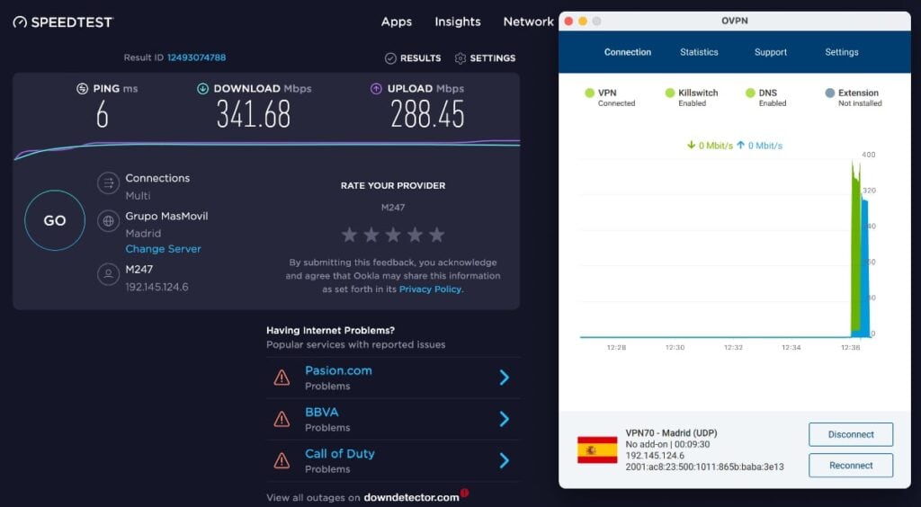Click the upload speed value 288.45
The width and height of the screenshot is (921, 507).
(427, 114)
